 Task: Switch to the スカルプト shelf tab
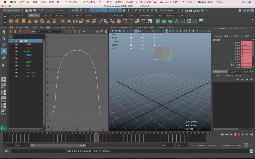[47, 16]
